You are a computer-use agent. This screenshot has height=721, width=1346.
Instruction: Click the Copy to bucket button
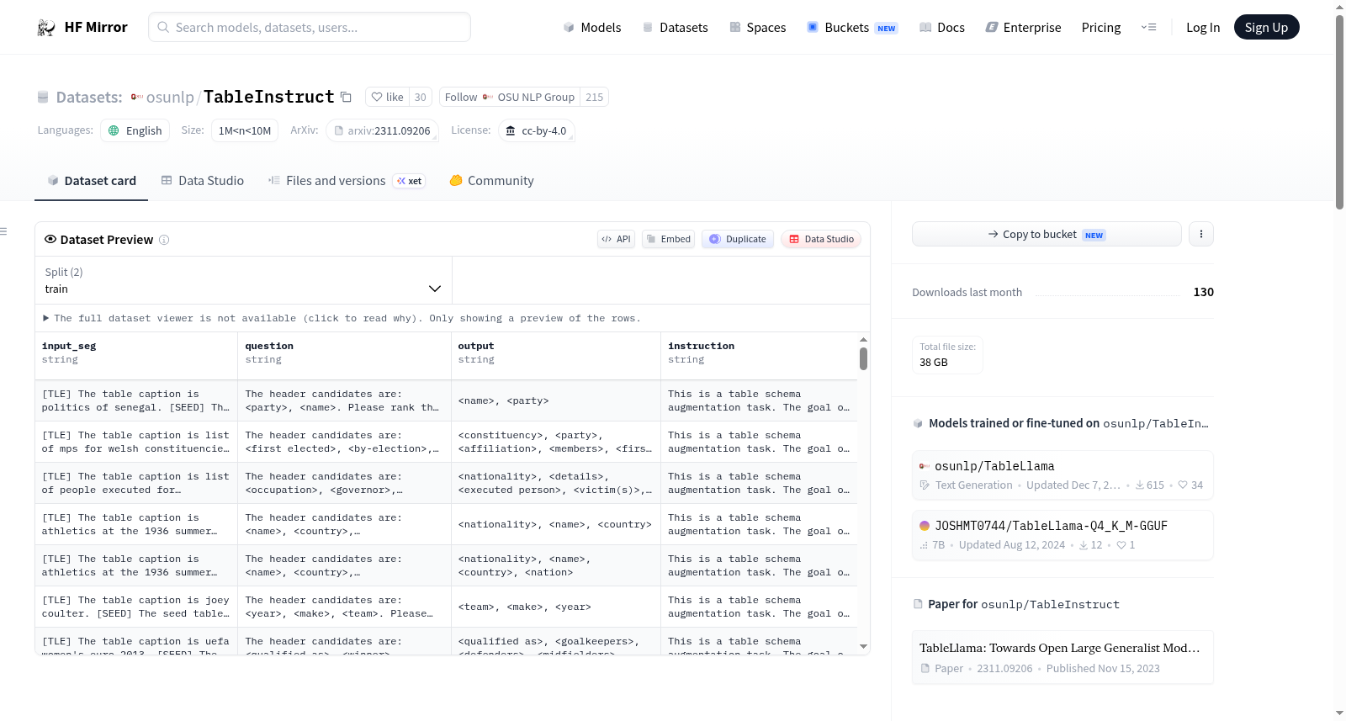1047,234
